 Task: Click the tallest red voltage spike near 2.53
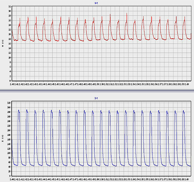pos(127,13)
